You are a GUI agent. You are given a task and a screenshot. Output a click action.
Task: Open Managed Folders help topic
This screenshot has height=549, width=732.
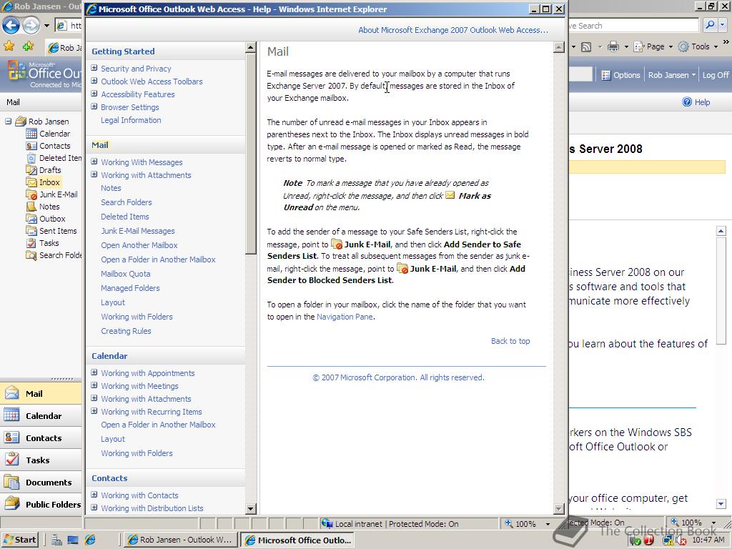(x=130, y=288)
